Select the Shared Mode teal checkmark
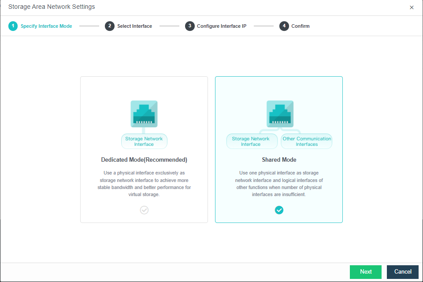The image size is (423, 282). [x=279, y=210]
